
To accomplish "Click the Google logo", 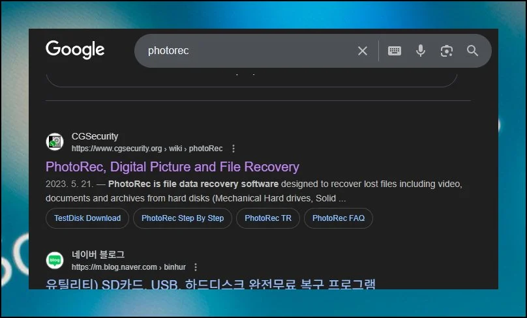I will pyautogui.click(x=75, y=50).
